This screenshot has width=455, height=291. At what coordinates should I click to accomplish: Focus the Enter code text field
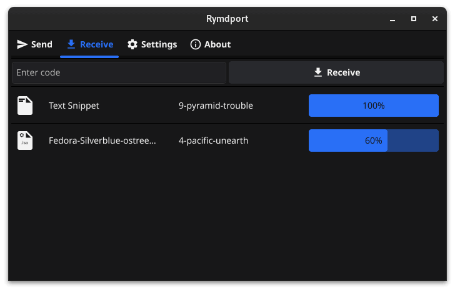119,72
